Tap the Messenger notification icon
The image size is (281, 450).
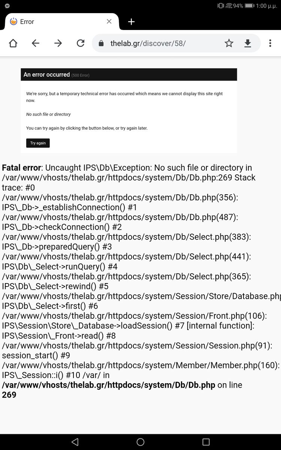click(7, 6)
